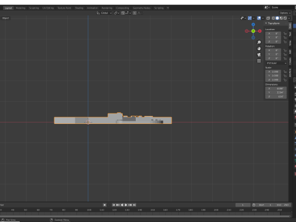Open the Scripting workspace tab
296x222 pixels.
coord(158,8)
